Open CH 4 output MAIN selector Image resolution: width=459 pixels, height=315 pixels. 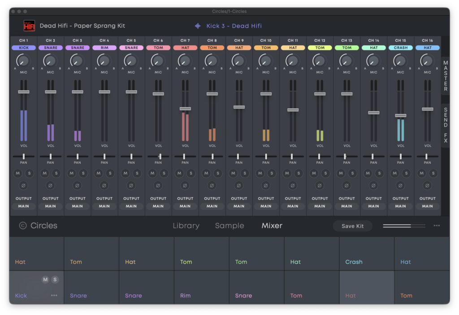click(104, 206)
